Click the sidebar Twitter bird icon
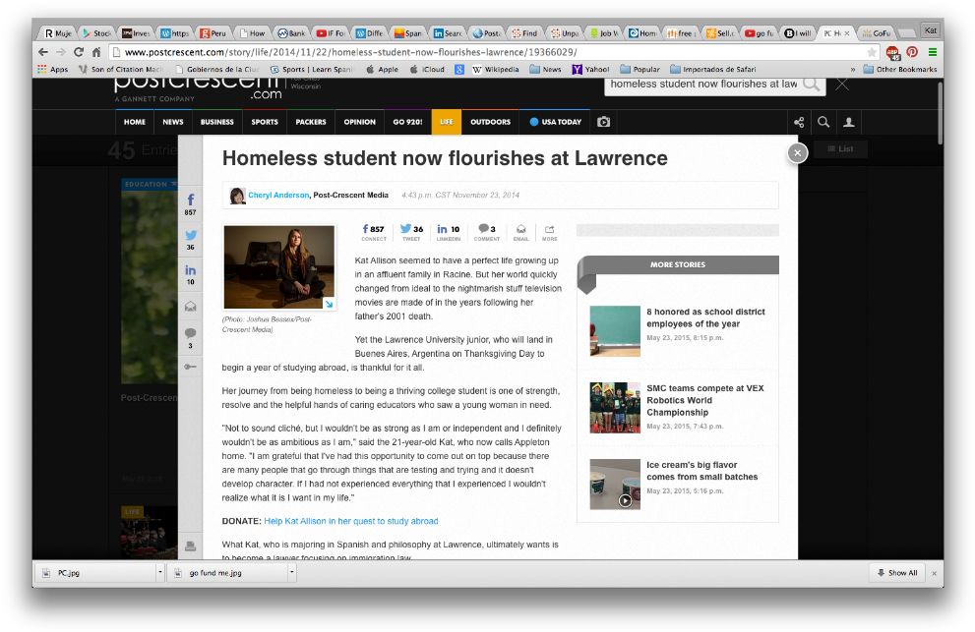Screen dimensions: 975x632 [x=190, y=236]
